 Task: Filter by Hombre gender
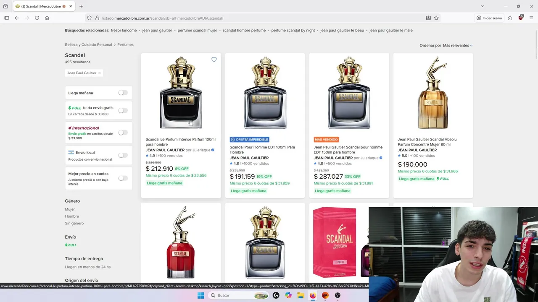tap(72, 216)
